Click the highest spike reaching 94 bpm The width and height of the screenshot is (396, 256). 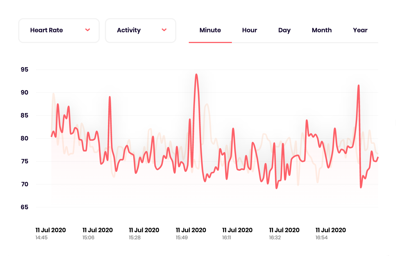pos(197,74)
